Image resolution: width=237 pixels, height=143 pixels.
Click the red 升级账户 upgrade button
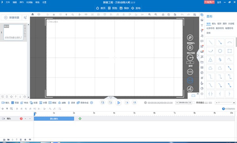click(x=209, y=2)
